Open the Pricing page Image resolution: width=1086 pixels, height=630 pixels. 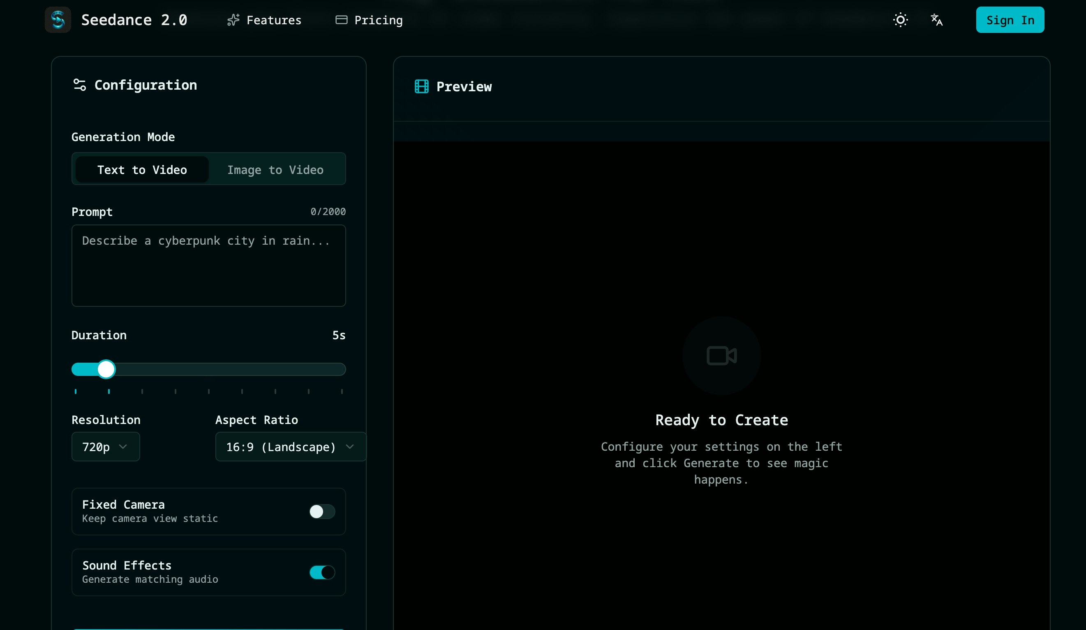[x=378, y=20]
